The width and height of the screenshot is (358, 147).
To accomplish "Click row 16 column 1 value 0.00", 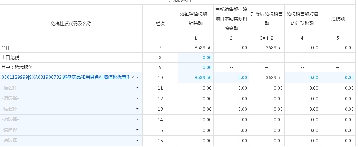I will pyautogui.click(x=207, y=141).
